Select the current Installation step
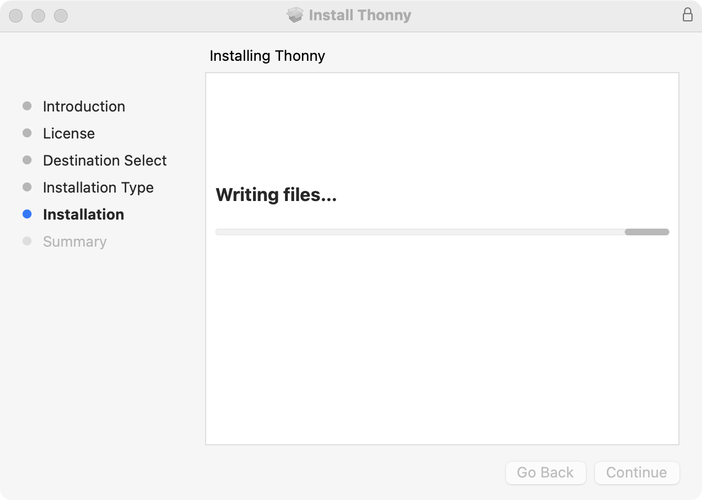 pyautogui.click(x=83, y=215)
